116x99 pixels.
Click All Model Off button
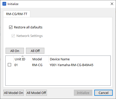[36, 93]
